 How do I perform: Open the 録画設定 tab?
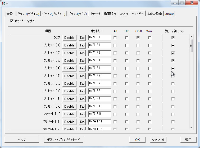click(x=110, y=14)
